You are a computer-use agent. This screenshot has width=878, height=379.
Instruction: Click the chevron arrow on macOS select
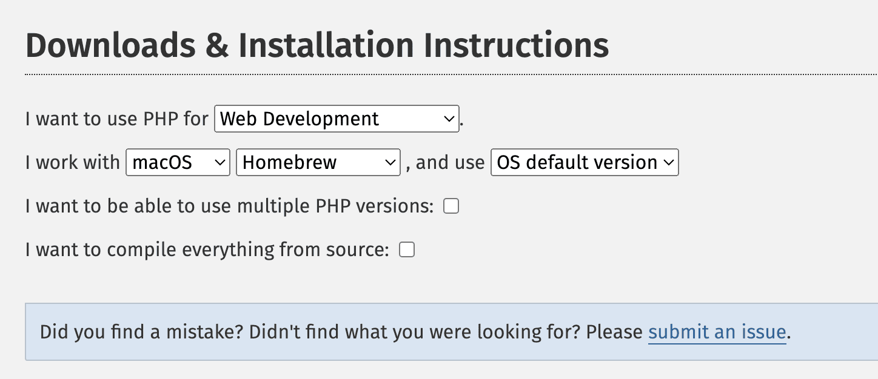pos(221,162)
